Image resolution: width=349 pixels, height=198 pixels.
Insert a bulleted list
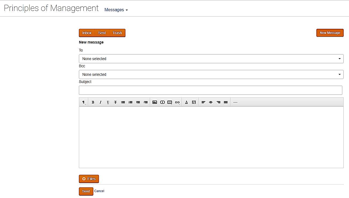coord(123,102)
